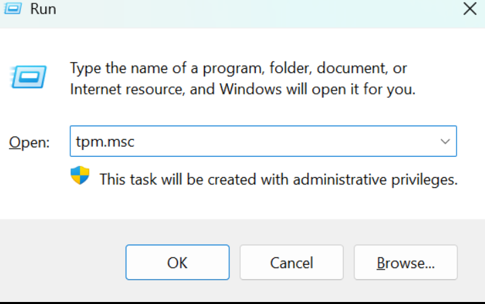Close the Run dialog with the X

(470, 8)
